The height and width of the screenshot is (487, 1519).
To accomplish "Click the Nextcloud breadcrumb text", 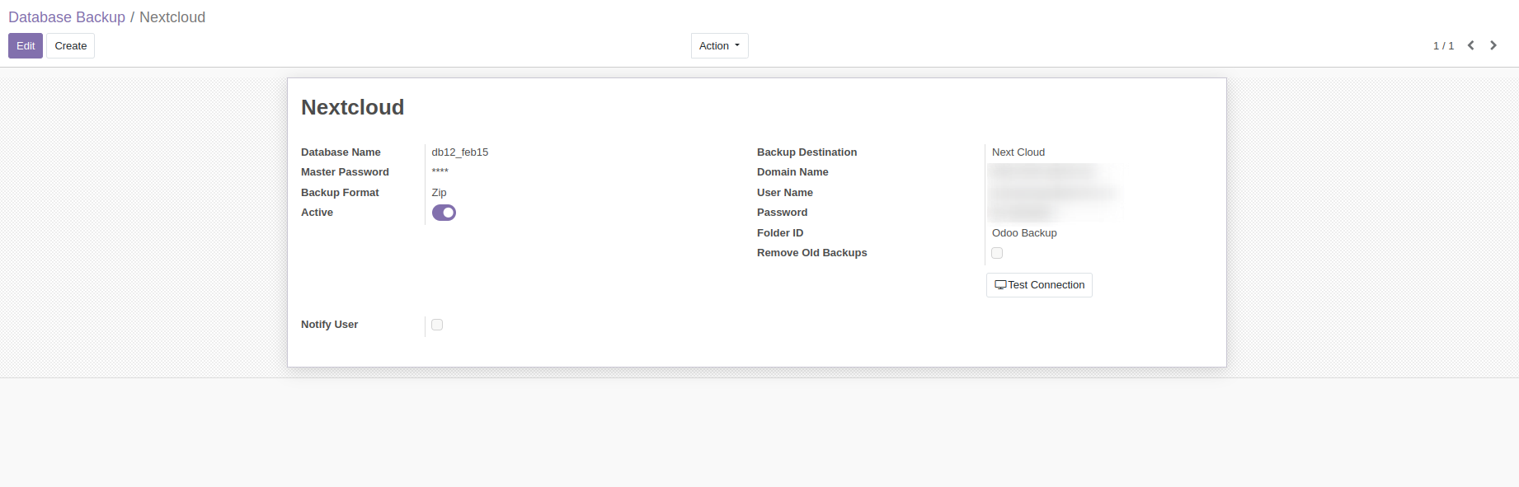I will pyautogui.click(x=172, y=17).
